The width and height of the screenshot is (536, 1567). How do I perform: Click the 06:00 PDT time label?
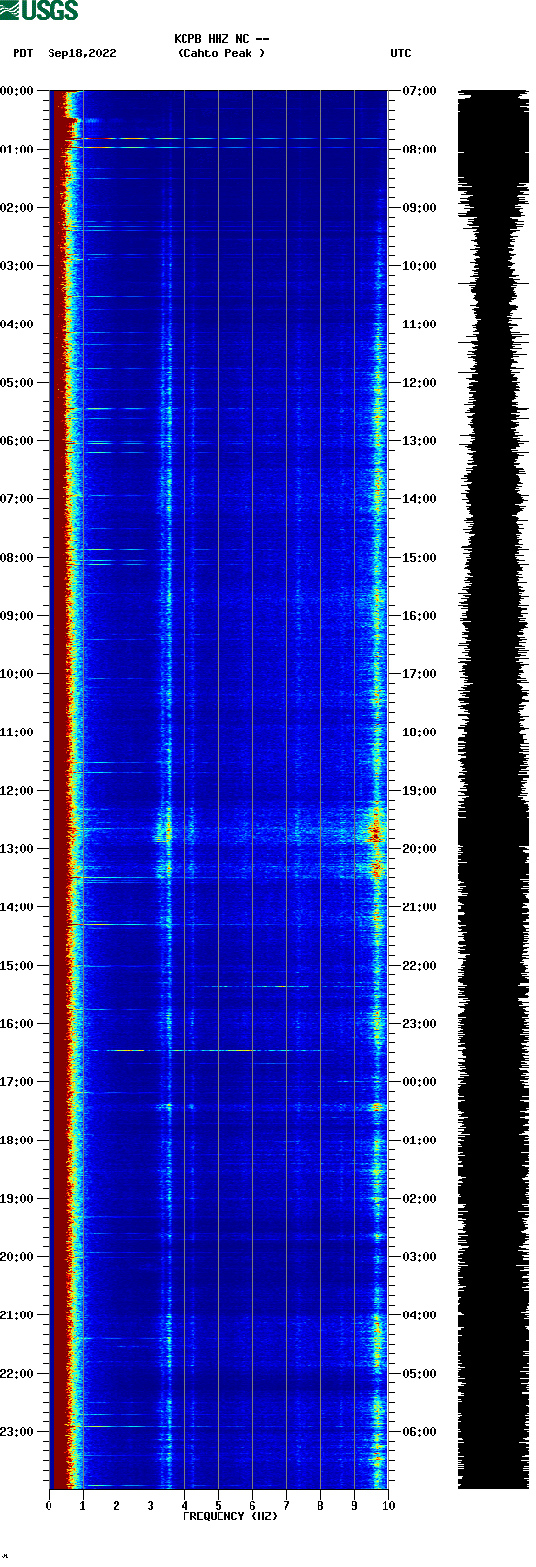(17, 441)
